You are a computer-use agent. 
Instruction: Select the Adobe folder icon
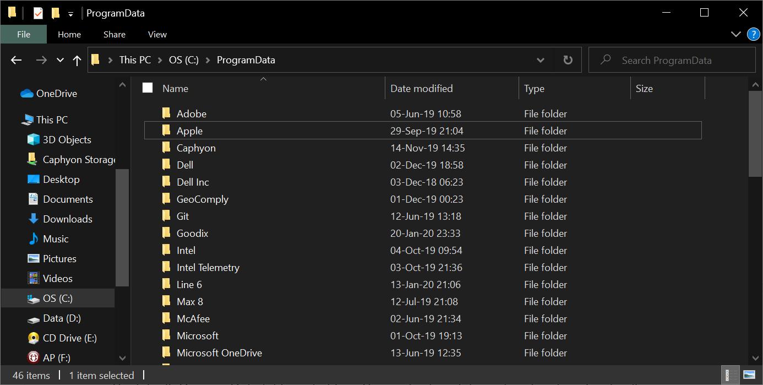tap(166, 113)
